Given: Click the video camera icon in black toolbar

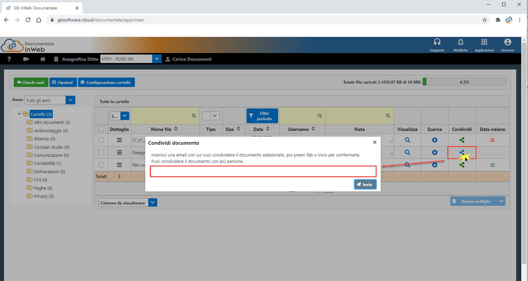Looking at the screenshot, I should [x=26, y=59].
